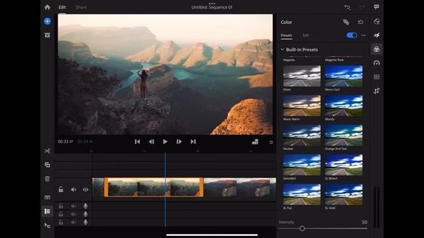Viewport: 424px width, 238px height.
Task: Open the monitor menu icon
Action: tap(271, 142)
